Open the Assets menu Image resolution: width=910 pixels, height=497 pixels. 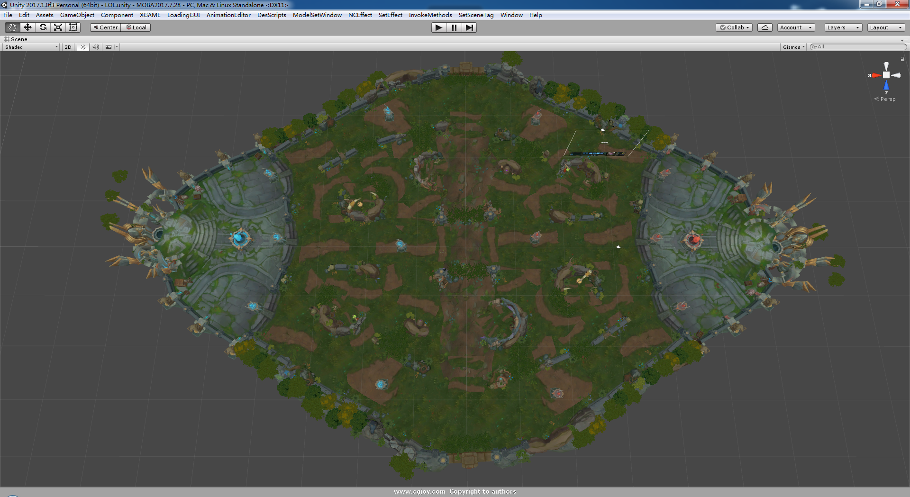point(45,15)
